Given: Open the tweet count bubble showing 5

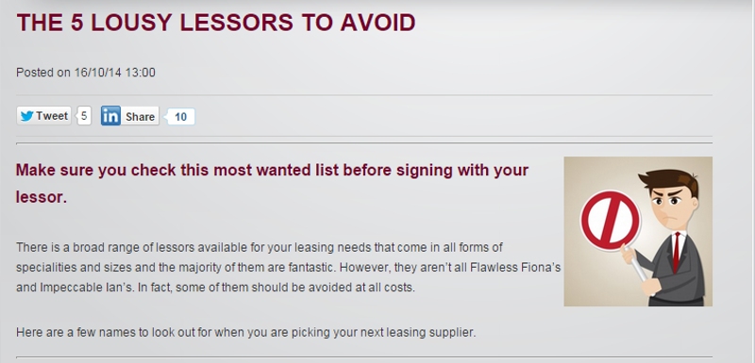Looking at the screenshot, I should [x=84, y=116].
